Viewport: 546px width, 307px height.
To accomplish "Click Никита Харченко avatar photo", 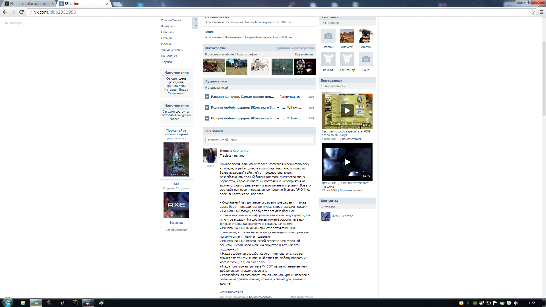I will coord(210,155).
